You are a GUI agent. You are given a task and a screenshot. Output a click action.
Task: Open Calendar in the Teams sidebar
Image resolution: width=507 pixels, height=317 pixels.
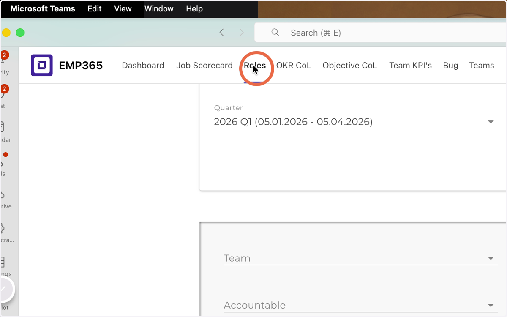point(5,131)
